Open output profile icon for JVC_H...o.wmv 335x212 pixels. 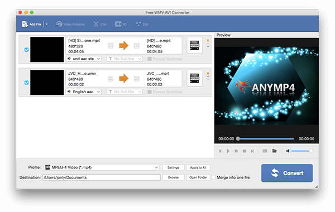tap(194, 78)
